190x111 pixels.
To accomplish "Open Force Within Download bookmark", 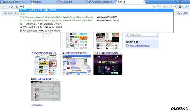I will 139,46.
